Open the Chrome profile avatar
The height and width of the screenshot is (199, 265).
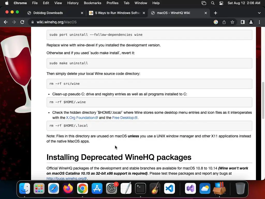point(251,22)
